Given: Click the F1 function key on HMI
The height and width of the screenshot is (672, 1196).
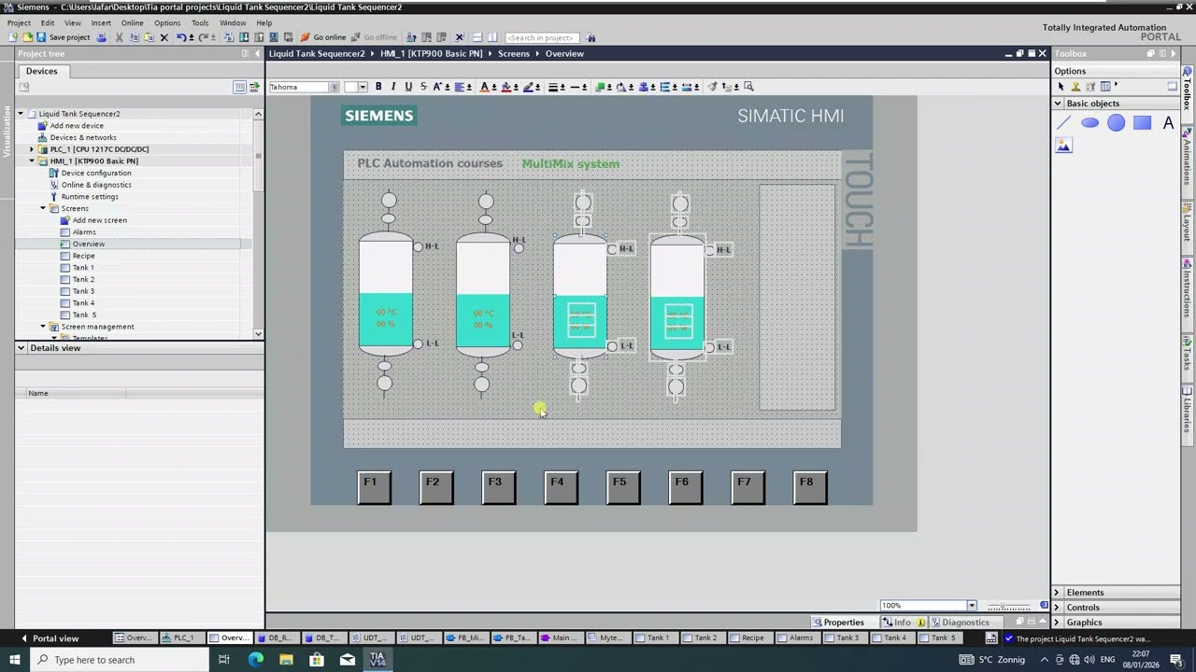Looking at the screenshot, I should 373,487.
